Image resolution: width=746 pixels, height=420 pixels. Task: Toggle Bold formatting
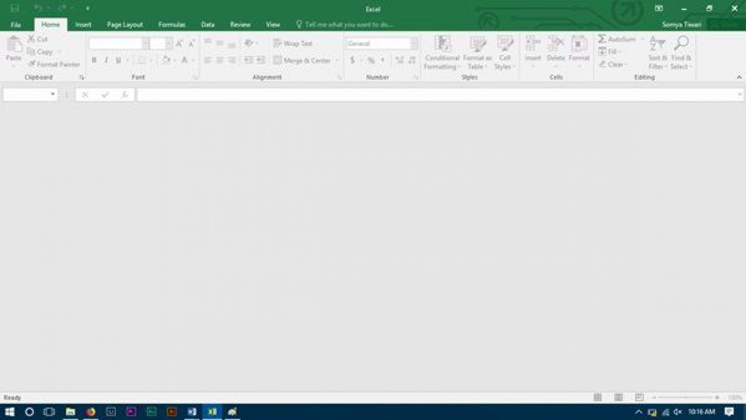point(94,60)
